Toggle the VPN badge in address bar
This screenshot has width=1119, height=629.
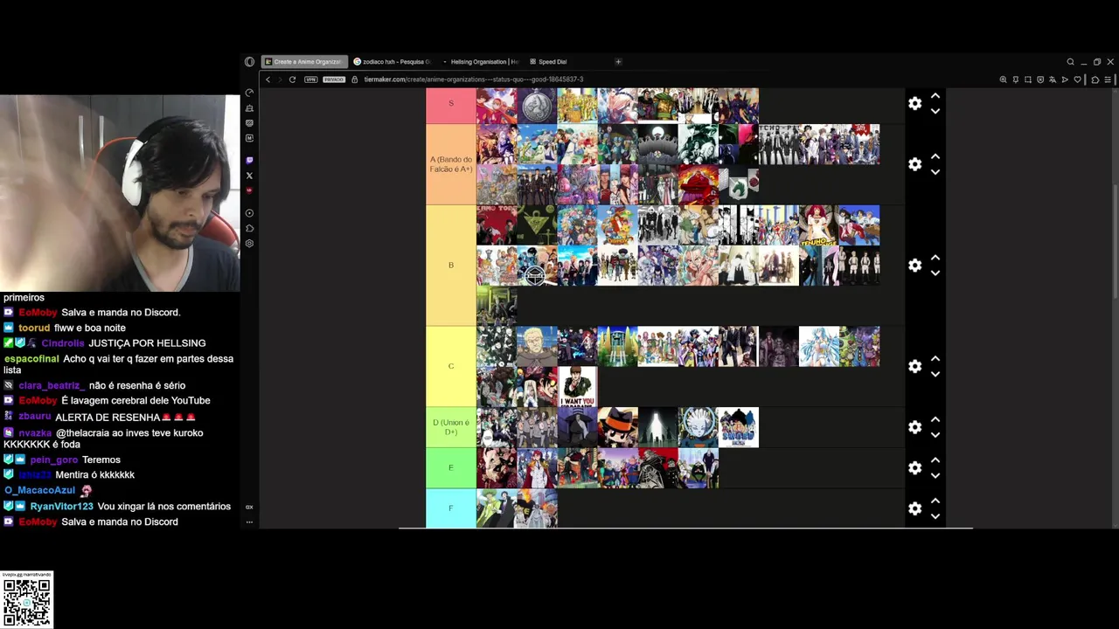point(311,79)
